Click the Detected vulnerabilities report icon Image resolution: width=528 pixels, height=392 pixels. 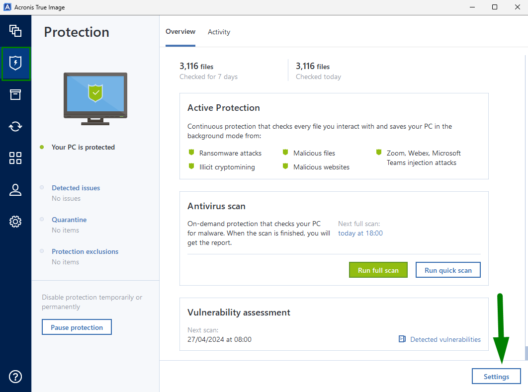[x=402, y=339]
